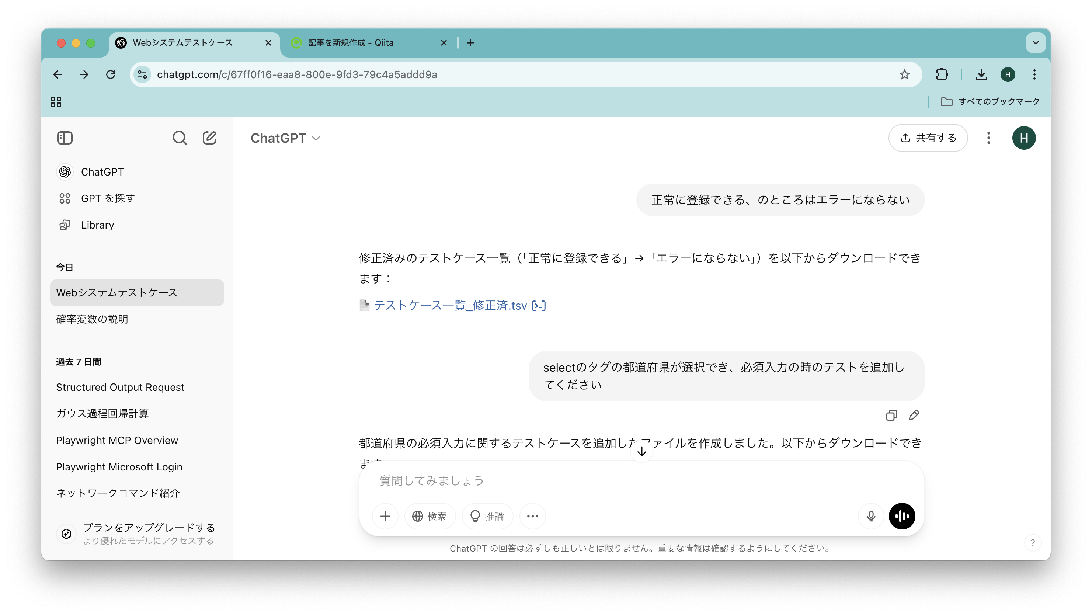Viewport: 1092px width, 615px height.
Task: Start a new chat with the compose icon
Action: (x=210, y=138)
